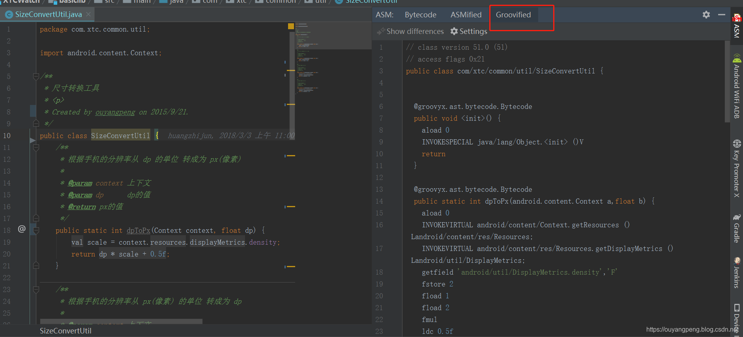
Task: Click the INVOKEVIRTUAL Resources.getDisplayMetrics line
Action: [548, 249]
